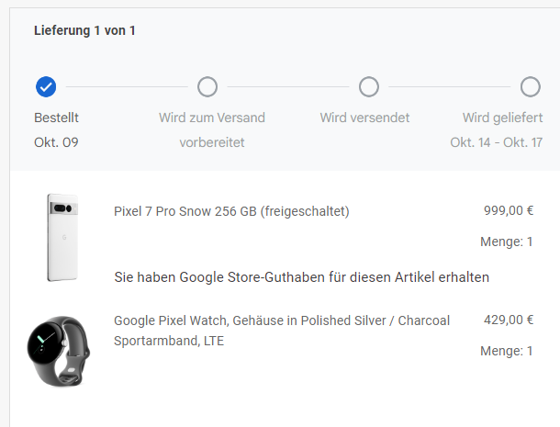
Task: Click the Bestellt status label
Action: coord(56,118)
